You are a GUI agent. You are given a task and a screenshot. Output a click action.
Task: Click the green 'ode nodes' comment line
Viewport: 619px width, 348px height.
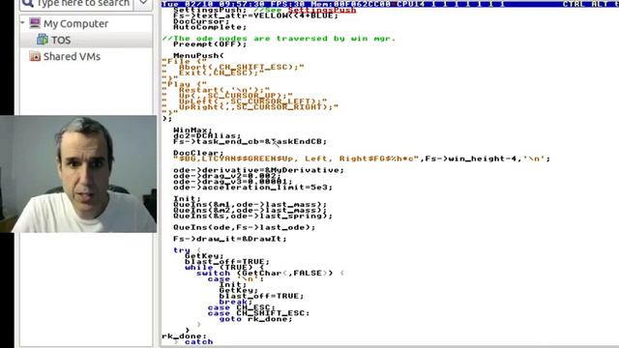pos(279,39)
